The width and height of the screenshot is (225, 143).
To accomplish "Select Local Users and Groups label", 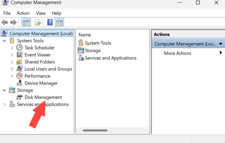I will coord(48,69).
